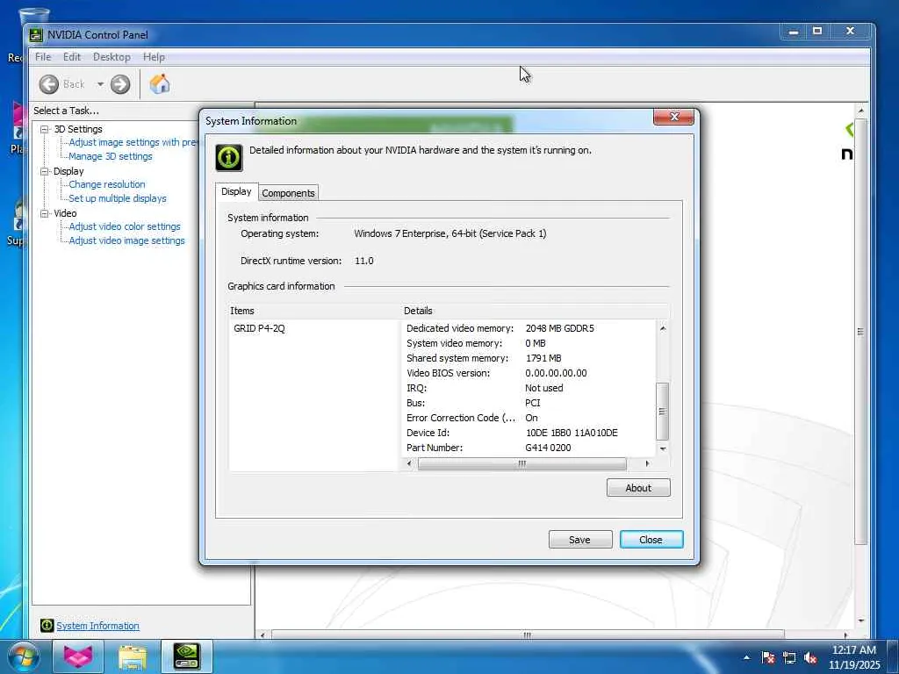Click the details vertical scrollbar thumb
The height and width of the screenshot is (674, 899).
coord(663,411)
